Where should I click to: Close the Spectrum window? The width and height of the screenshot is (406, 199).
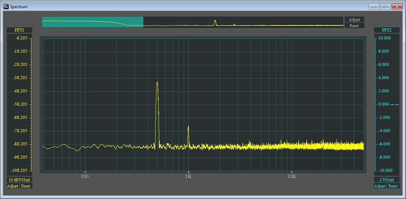tap(397, 6)
